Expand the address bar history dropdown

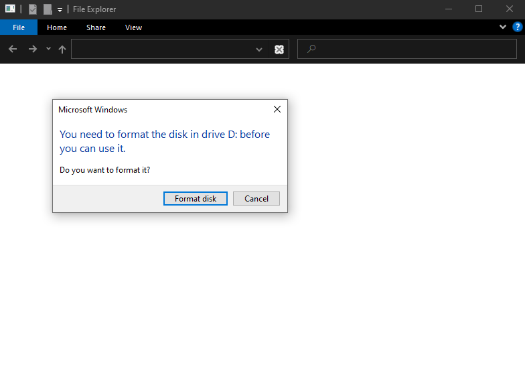click(x=258, y=50)
